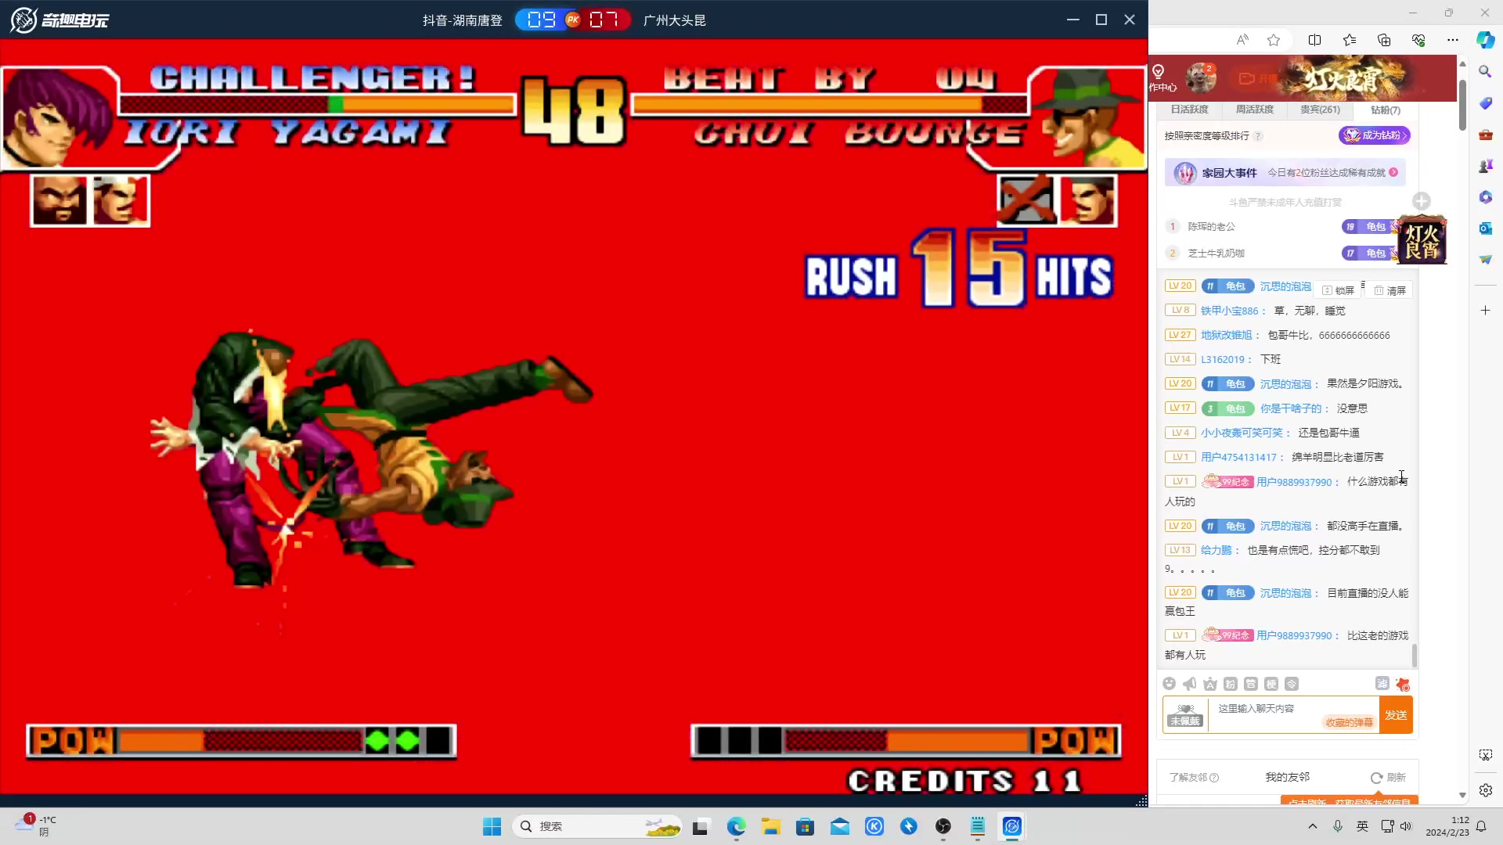1503x845 pixels.
Task: Open File Explorer from the taskbar
Action: (x=771, y=826)
